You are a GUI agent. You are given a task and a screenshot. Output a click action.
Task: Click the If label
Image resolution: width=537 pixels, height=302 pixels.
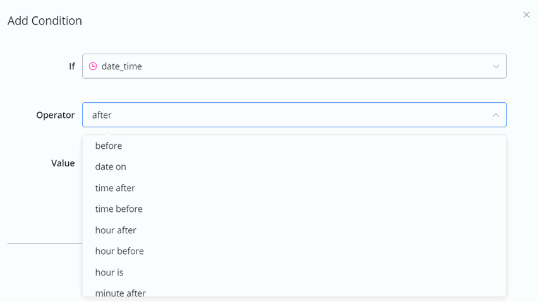[71, 66]
